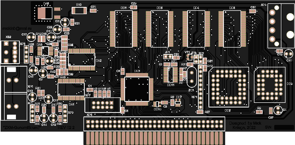Viewport: 295px width, 145px height.
Task: Select the XP4 connector outline
Action: pyautogui.click(x=281, y=26)
